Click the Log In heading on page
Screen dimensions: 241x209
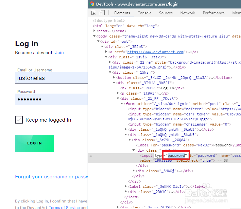[x=26, y=44]
